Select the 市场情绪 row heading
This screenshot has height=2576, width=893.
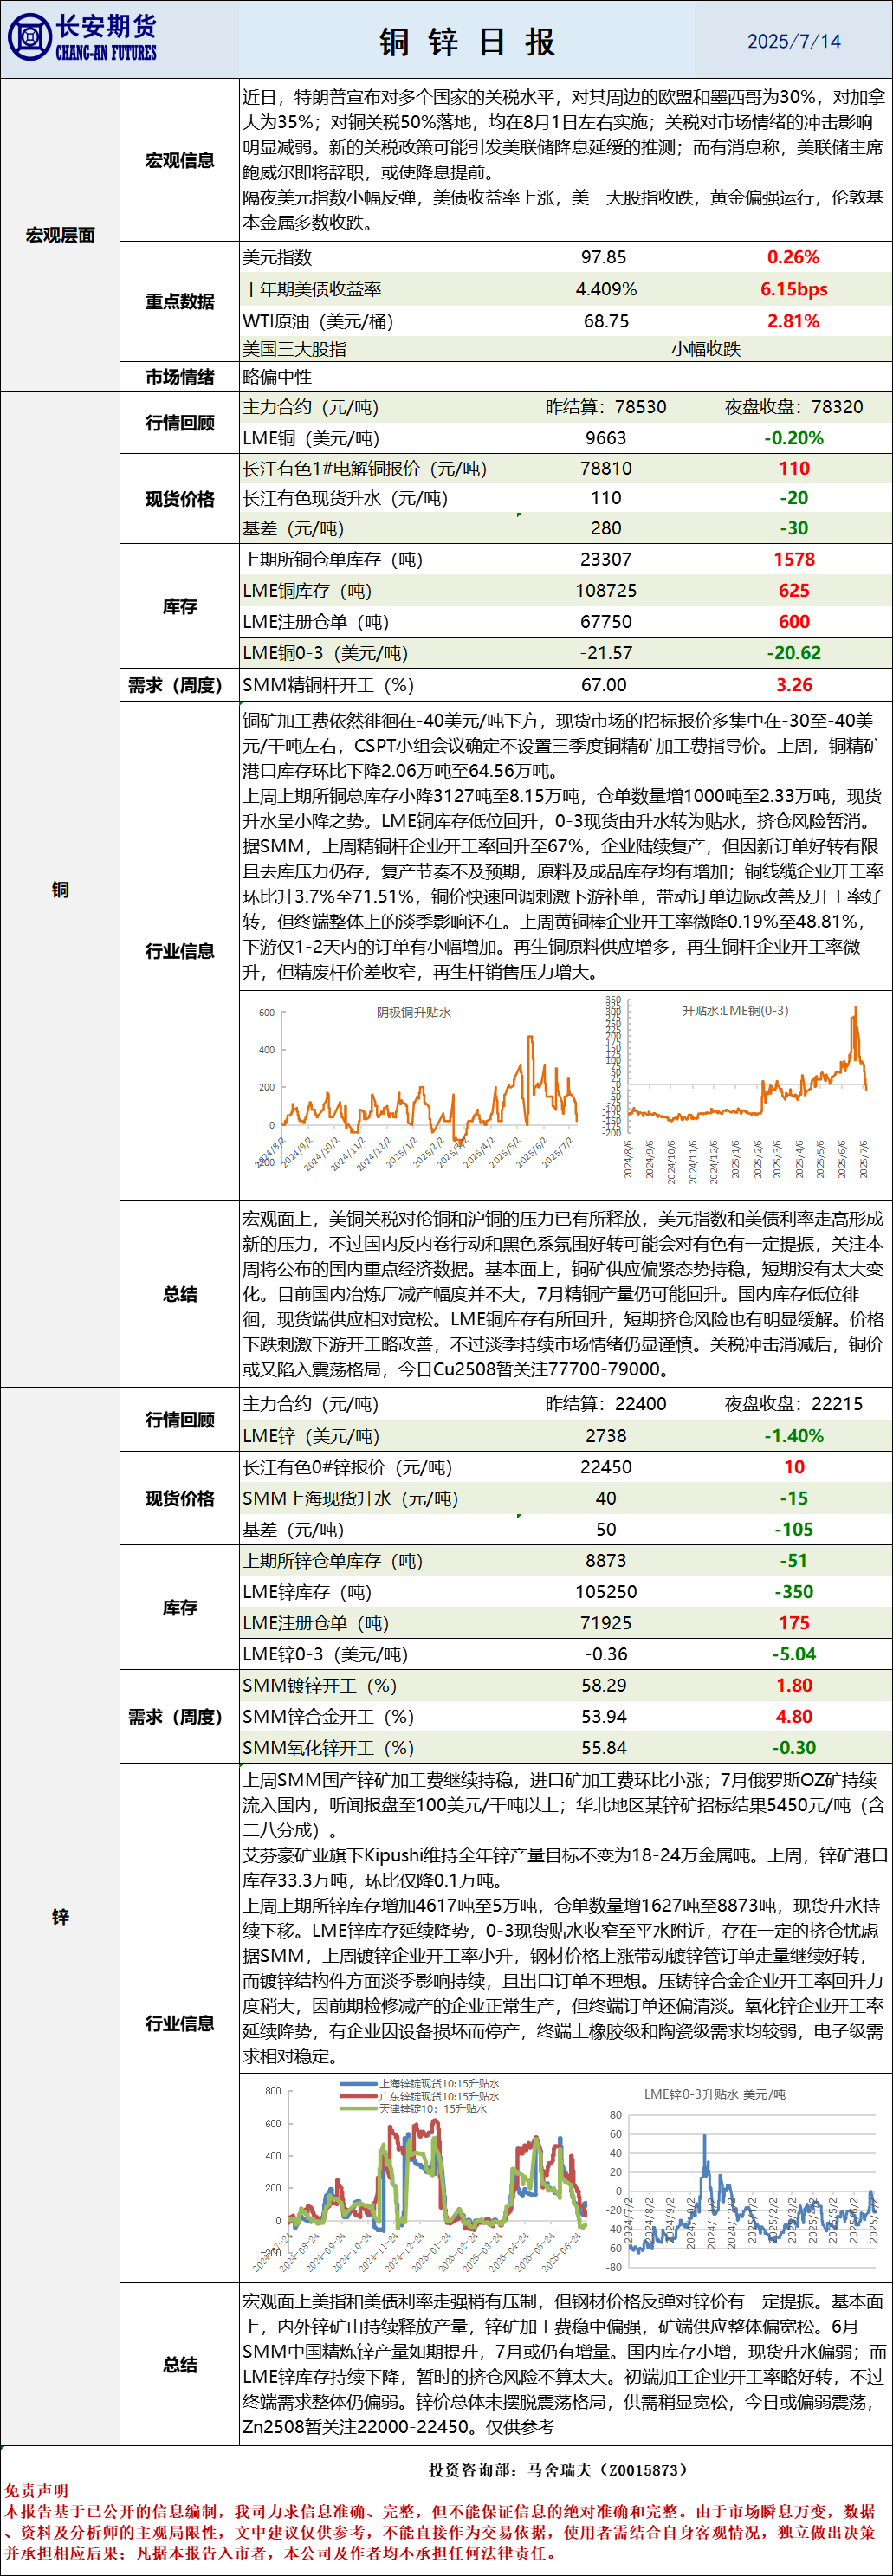coord(180,377)
